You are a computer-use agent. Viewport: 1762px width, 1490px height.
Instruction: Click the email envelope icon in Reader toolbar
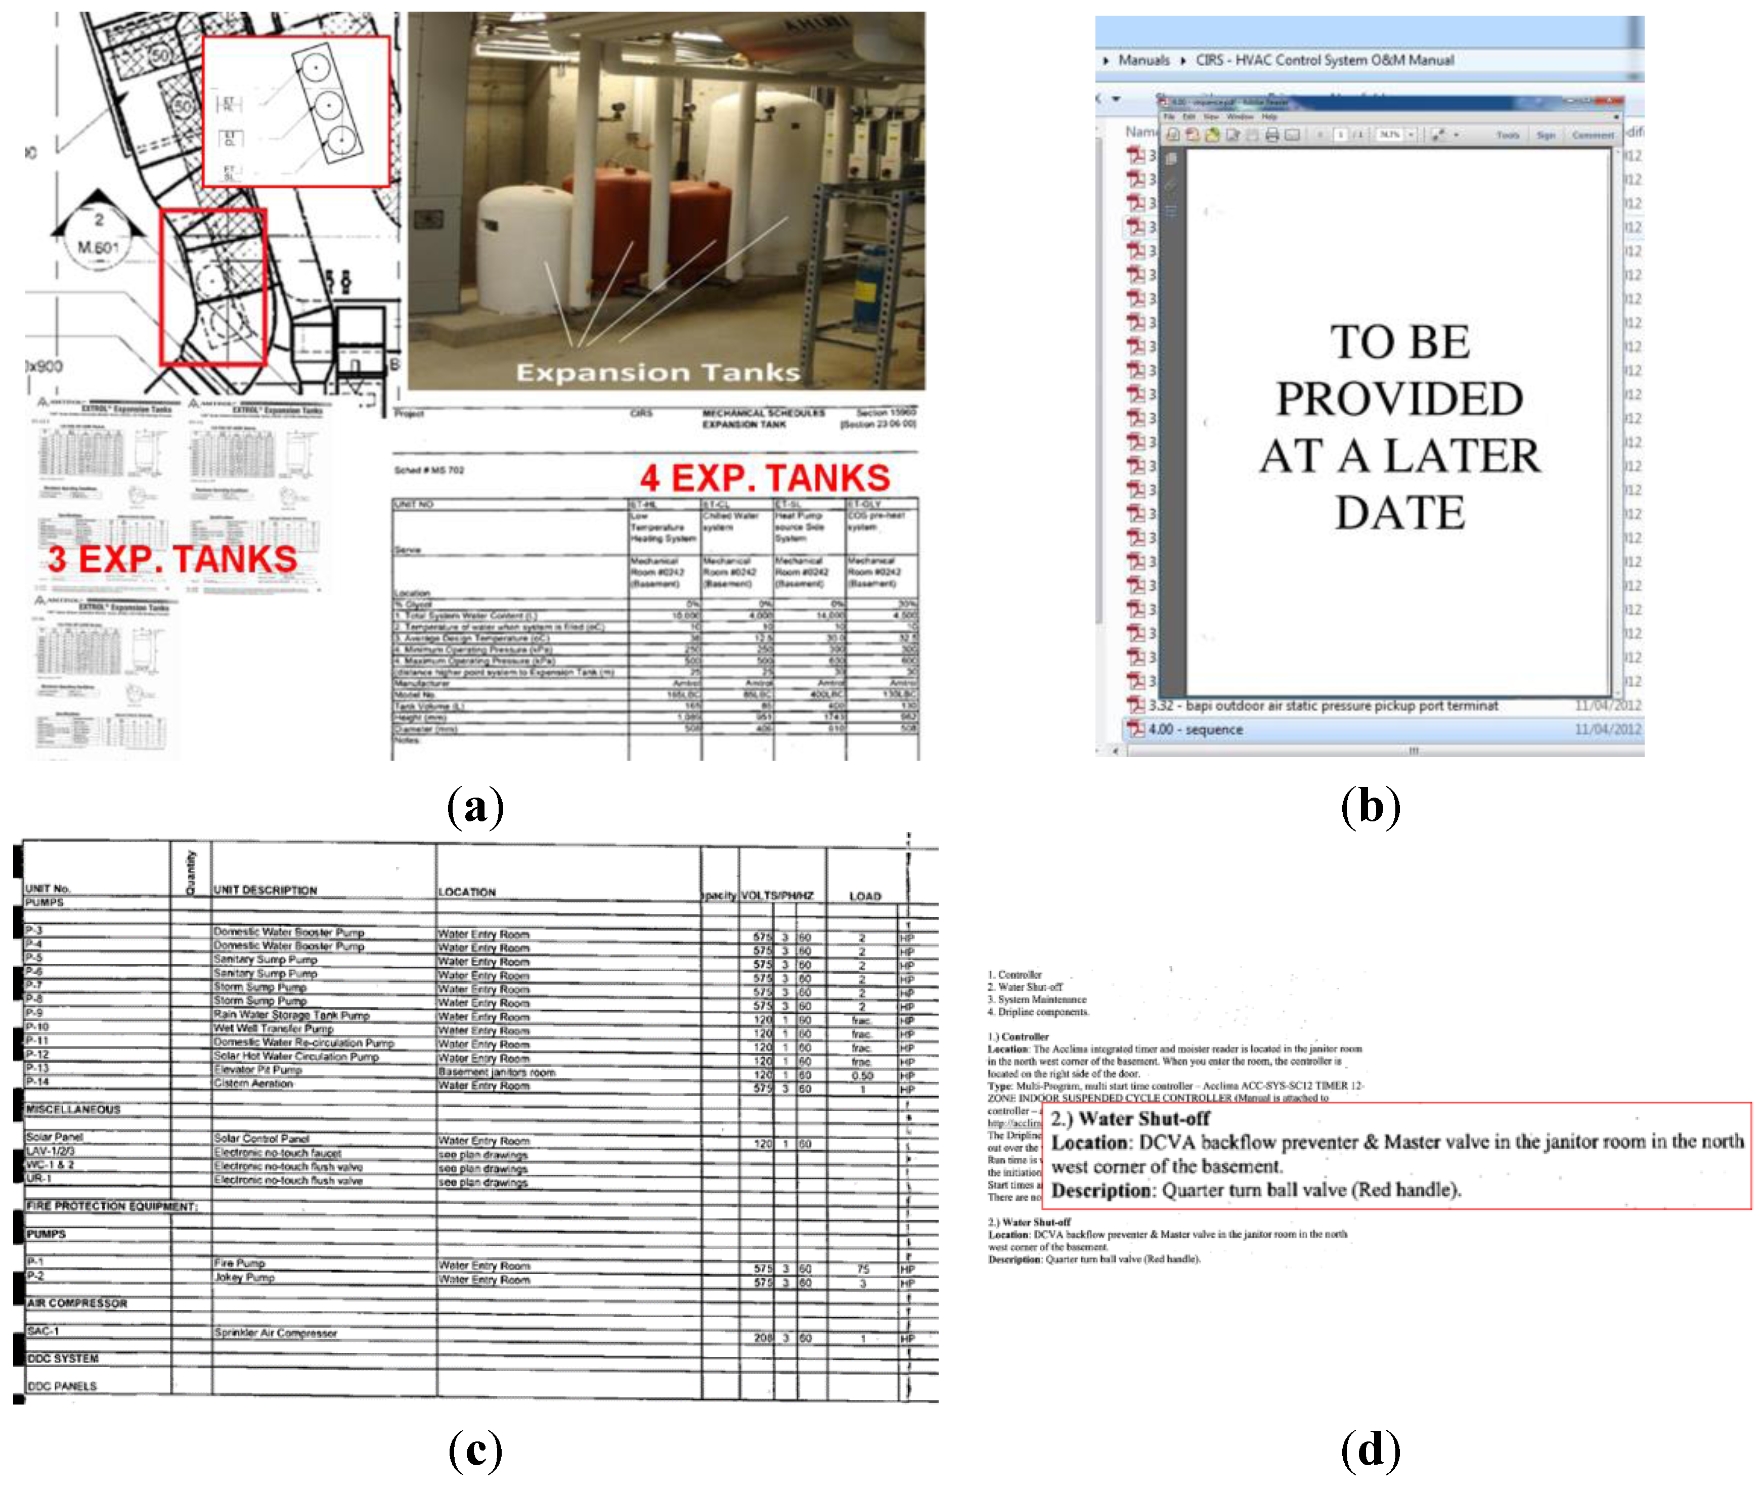1292,135
